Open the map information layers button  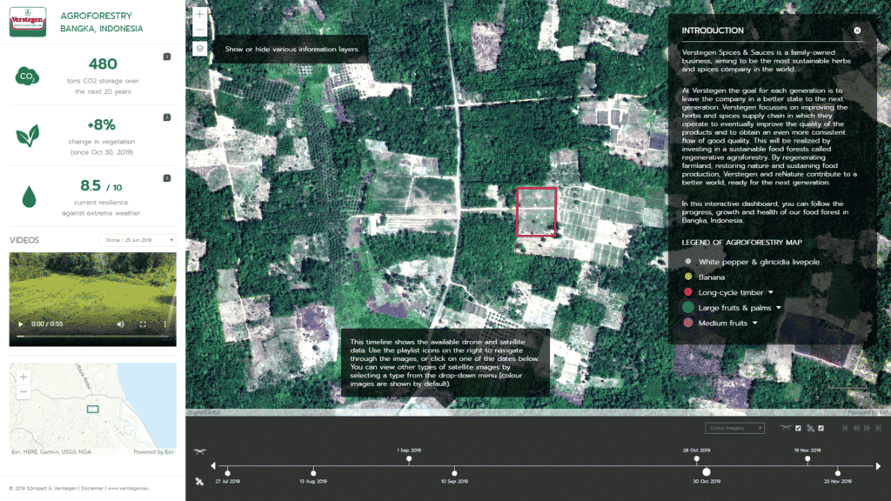[x=200, y=49]
